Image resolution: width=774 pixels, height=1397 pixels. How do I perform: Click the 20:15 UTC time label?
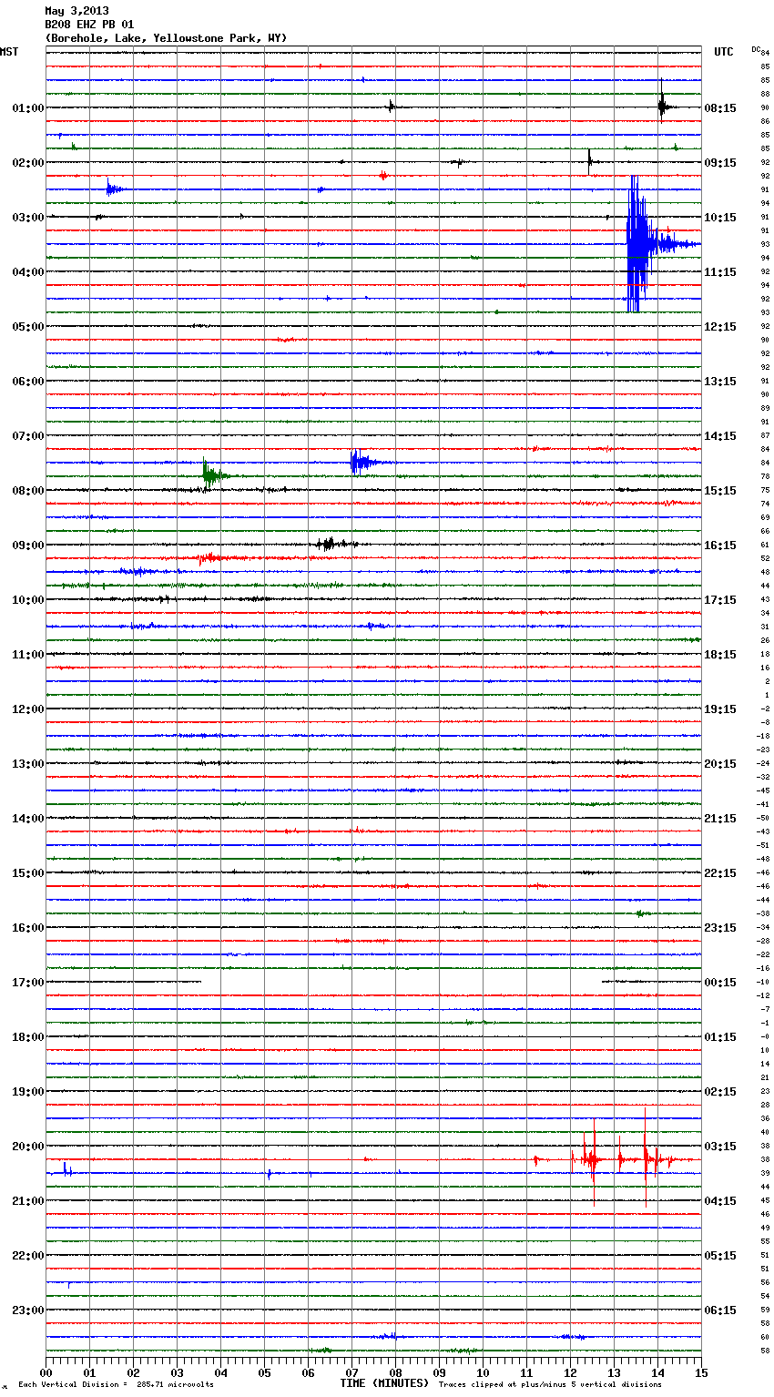click(x=720, y=763)
